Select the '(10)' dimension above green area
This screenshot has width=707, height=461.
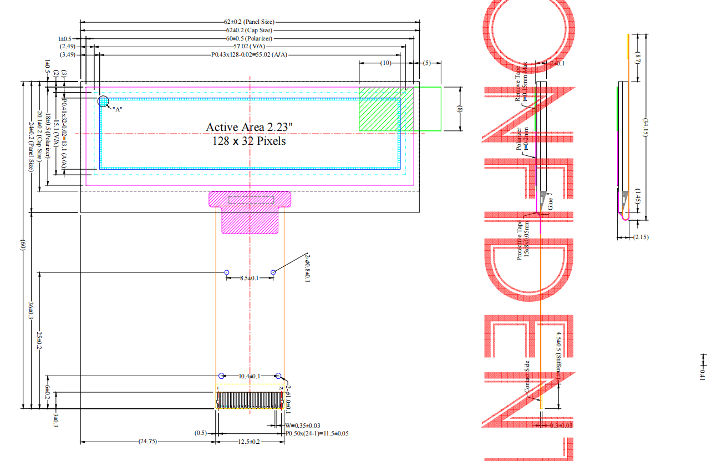coord(386,63)
